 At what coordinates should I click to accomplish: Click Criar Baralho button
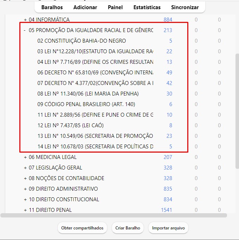pyautogui.click(x=128, y=228)
